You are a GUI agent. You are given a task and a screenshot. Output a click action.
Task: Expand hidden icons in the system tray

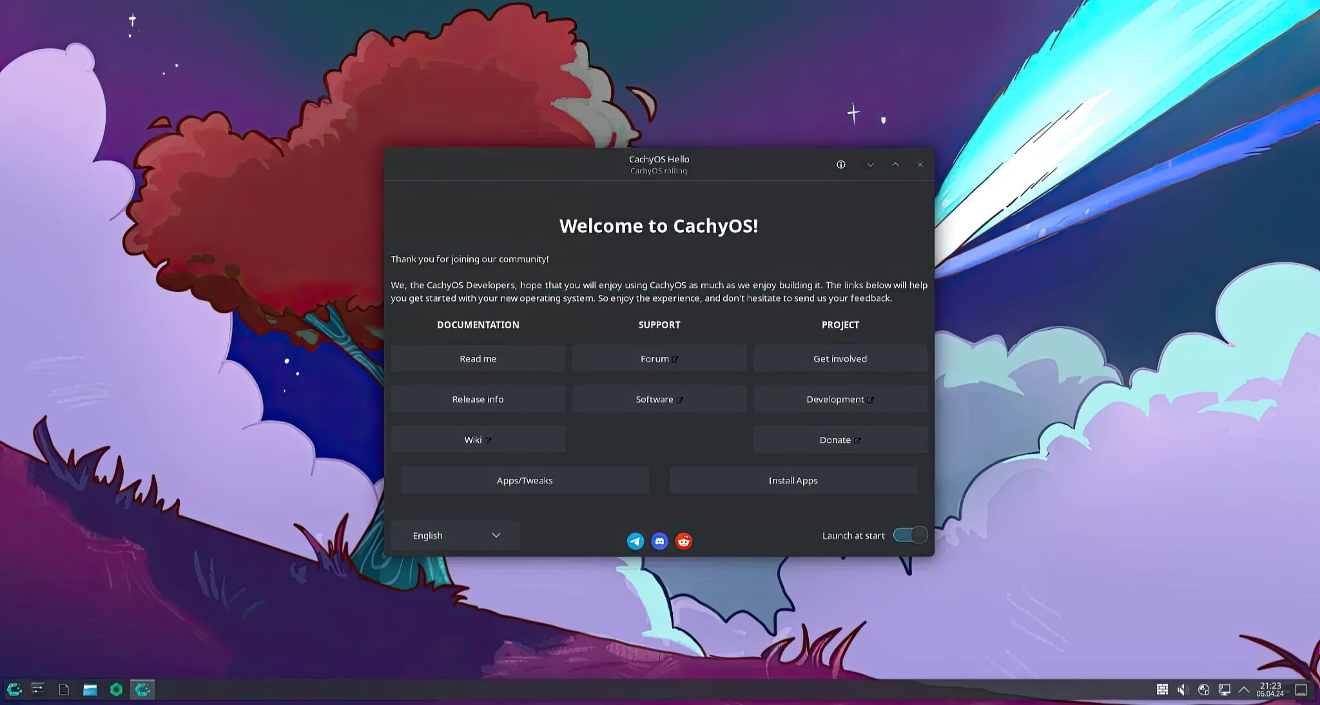[x=1245, y=689]
